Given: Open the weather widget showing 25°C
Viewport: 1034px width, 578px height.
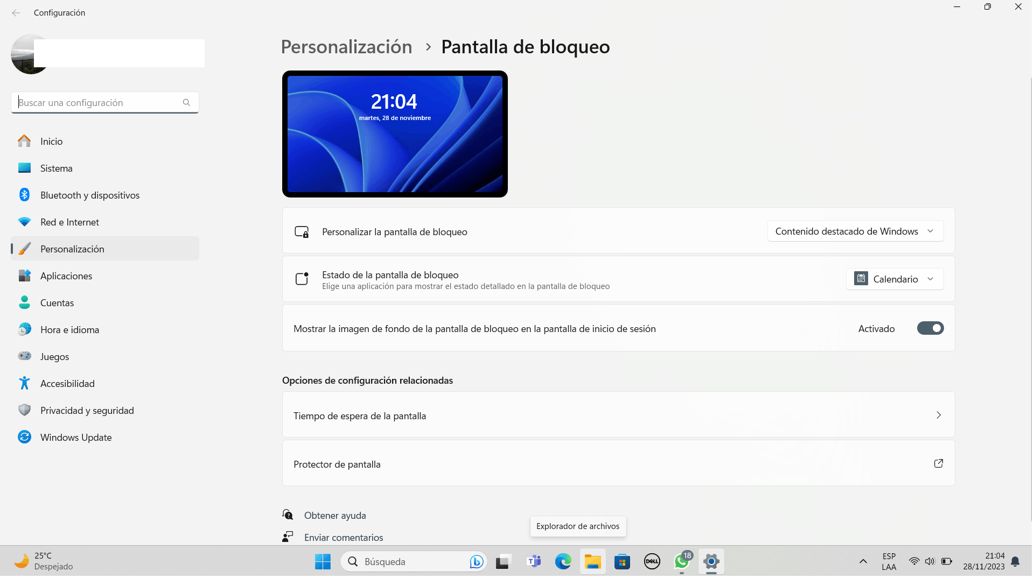Looking at the screenshot, I should [44, 562].
